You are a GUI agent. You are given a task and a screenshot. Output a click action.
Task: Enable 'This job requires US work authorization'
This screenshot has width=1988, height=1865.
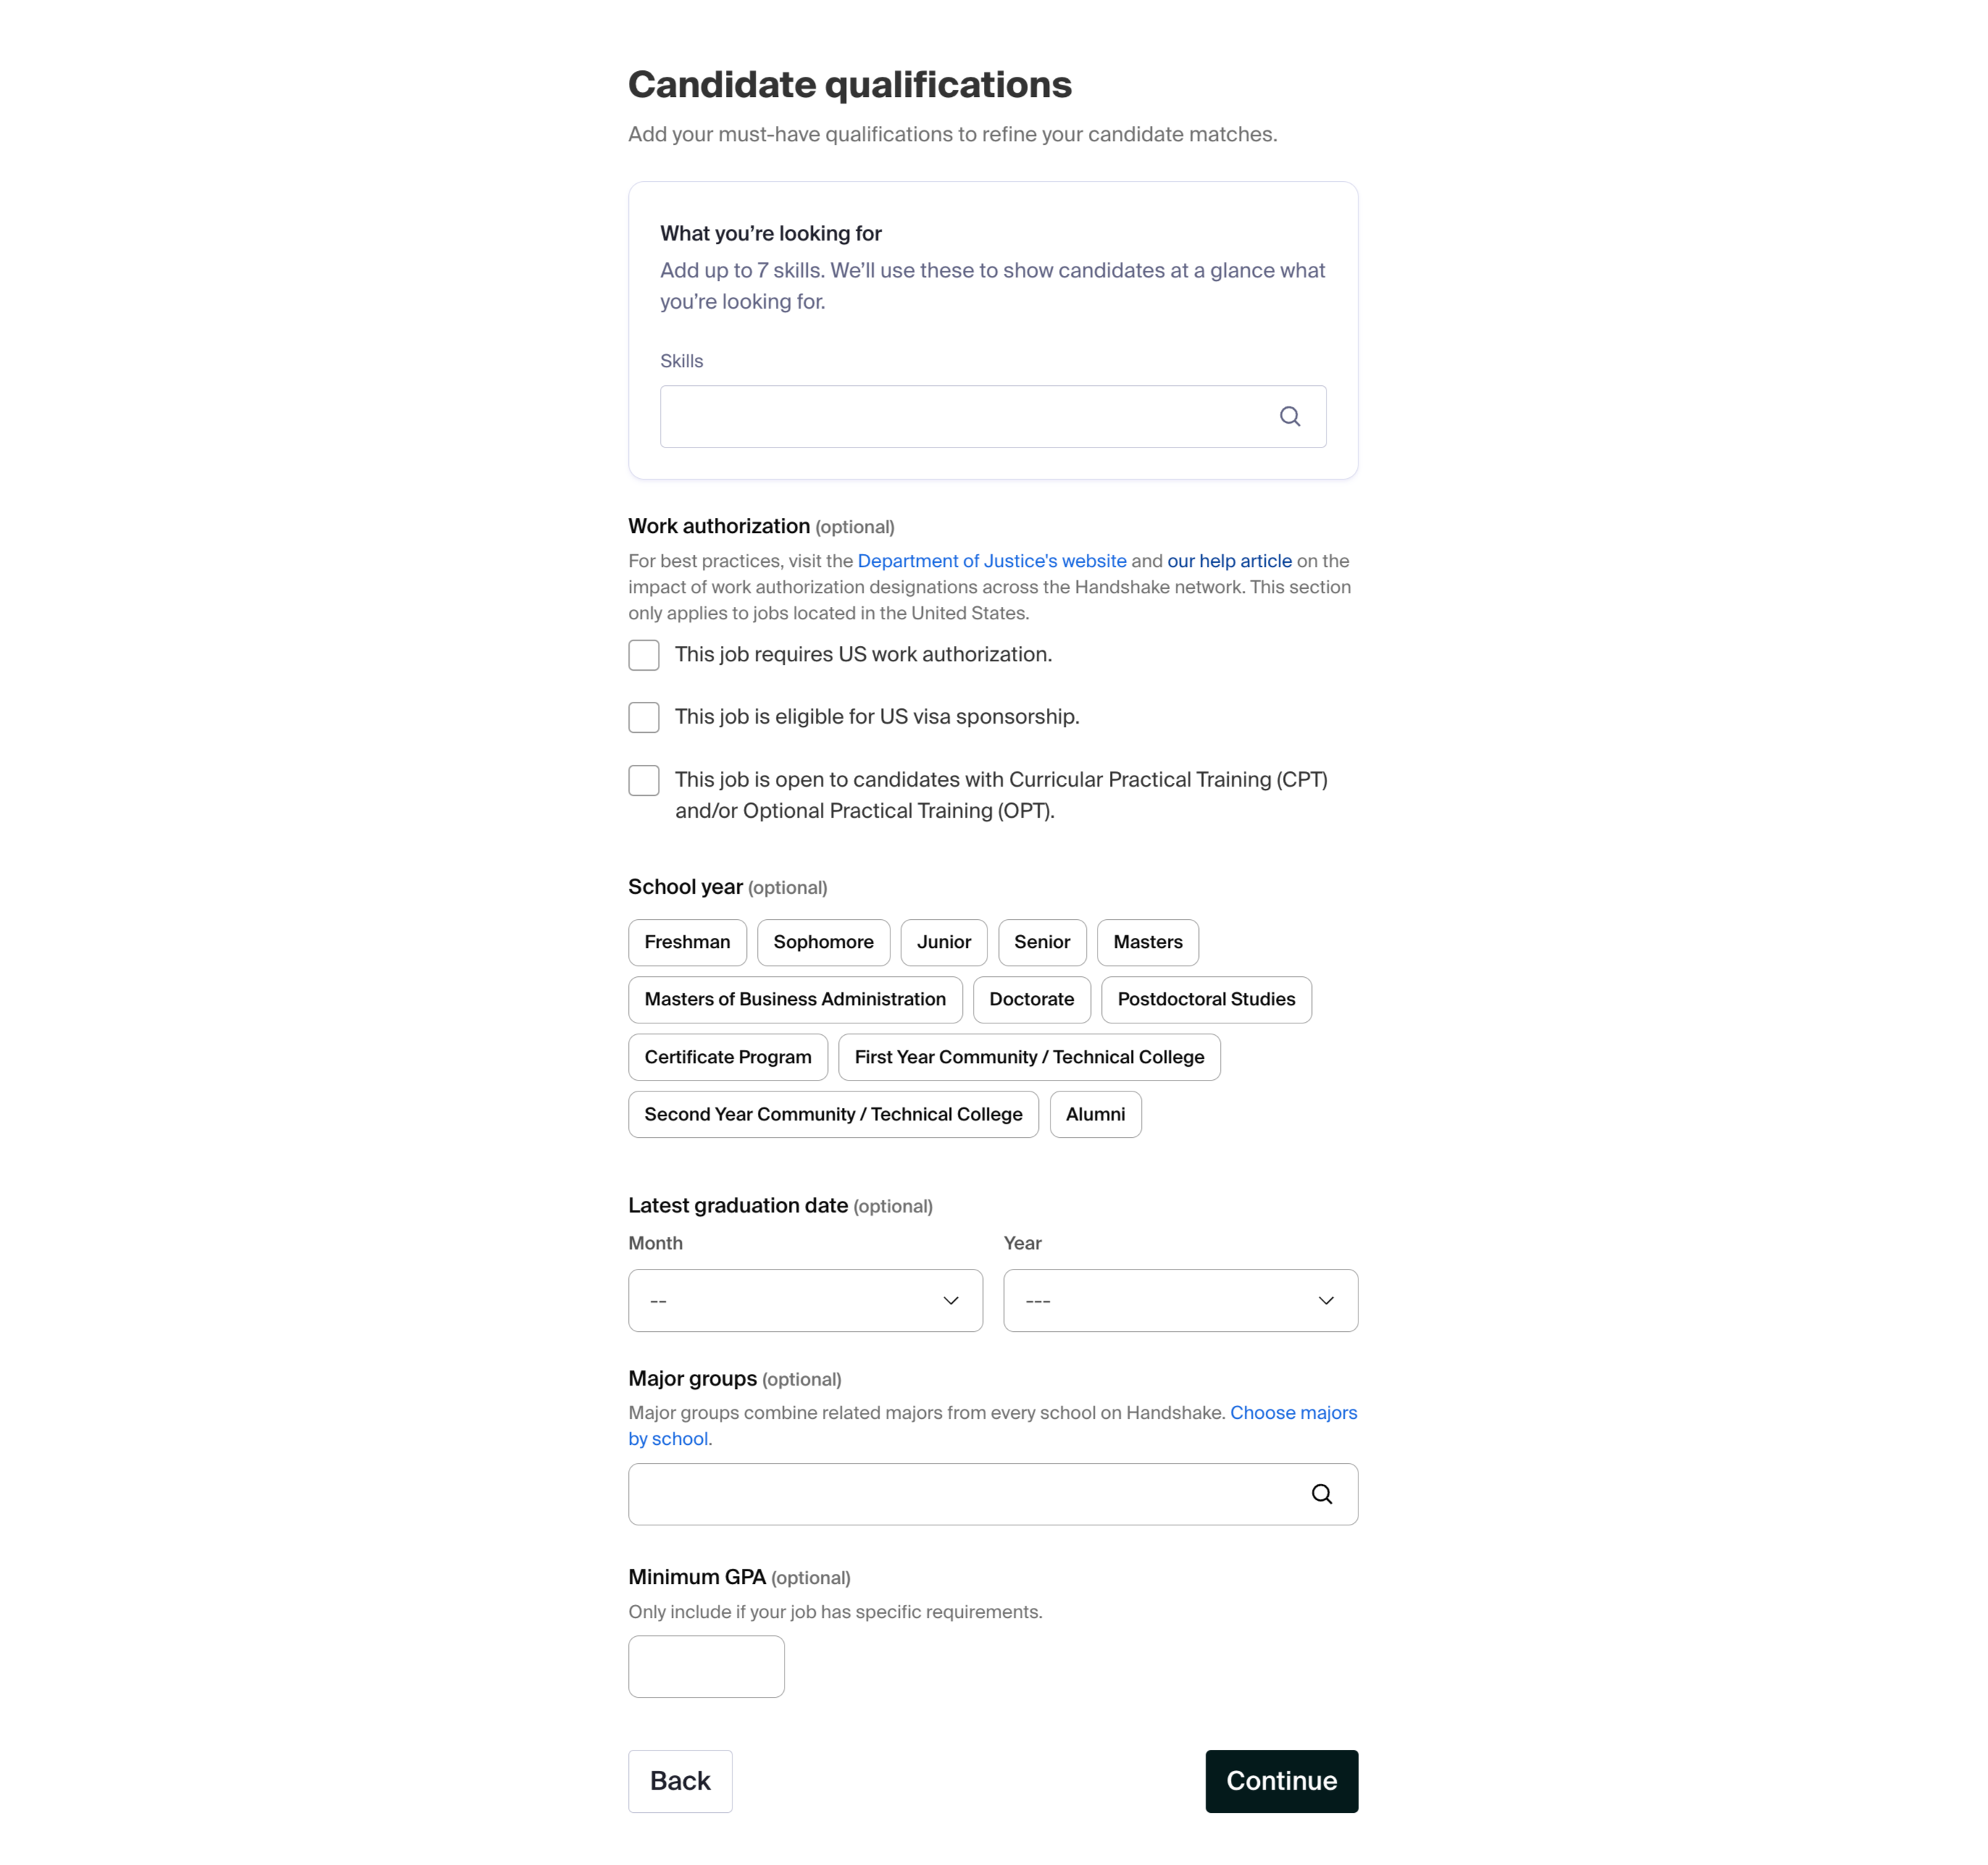click(x=644, y=655)
